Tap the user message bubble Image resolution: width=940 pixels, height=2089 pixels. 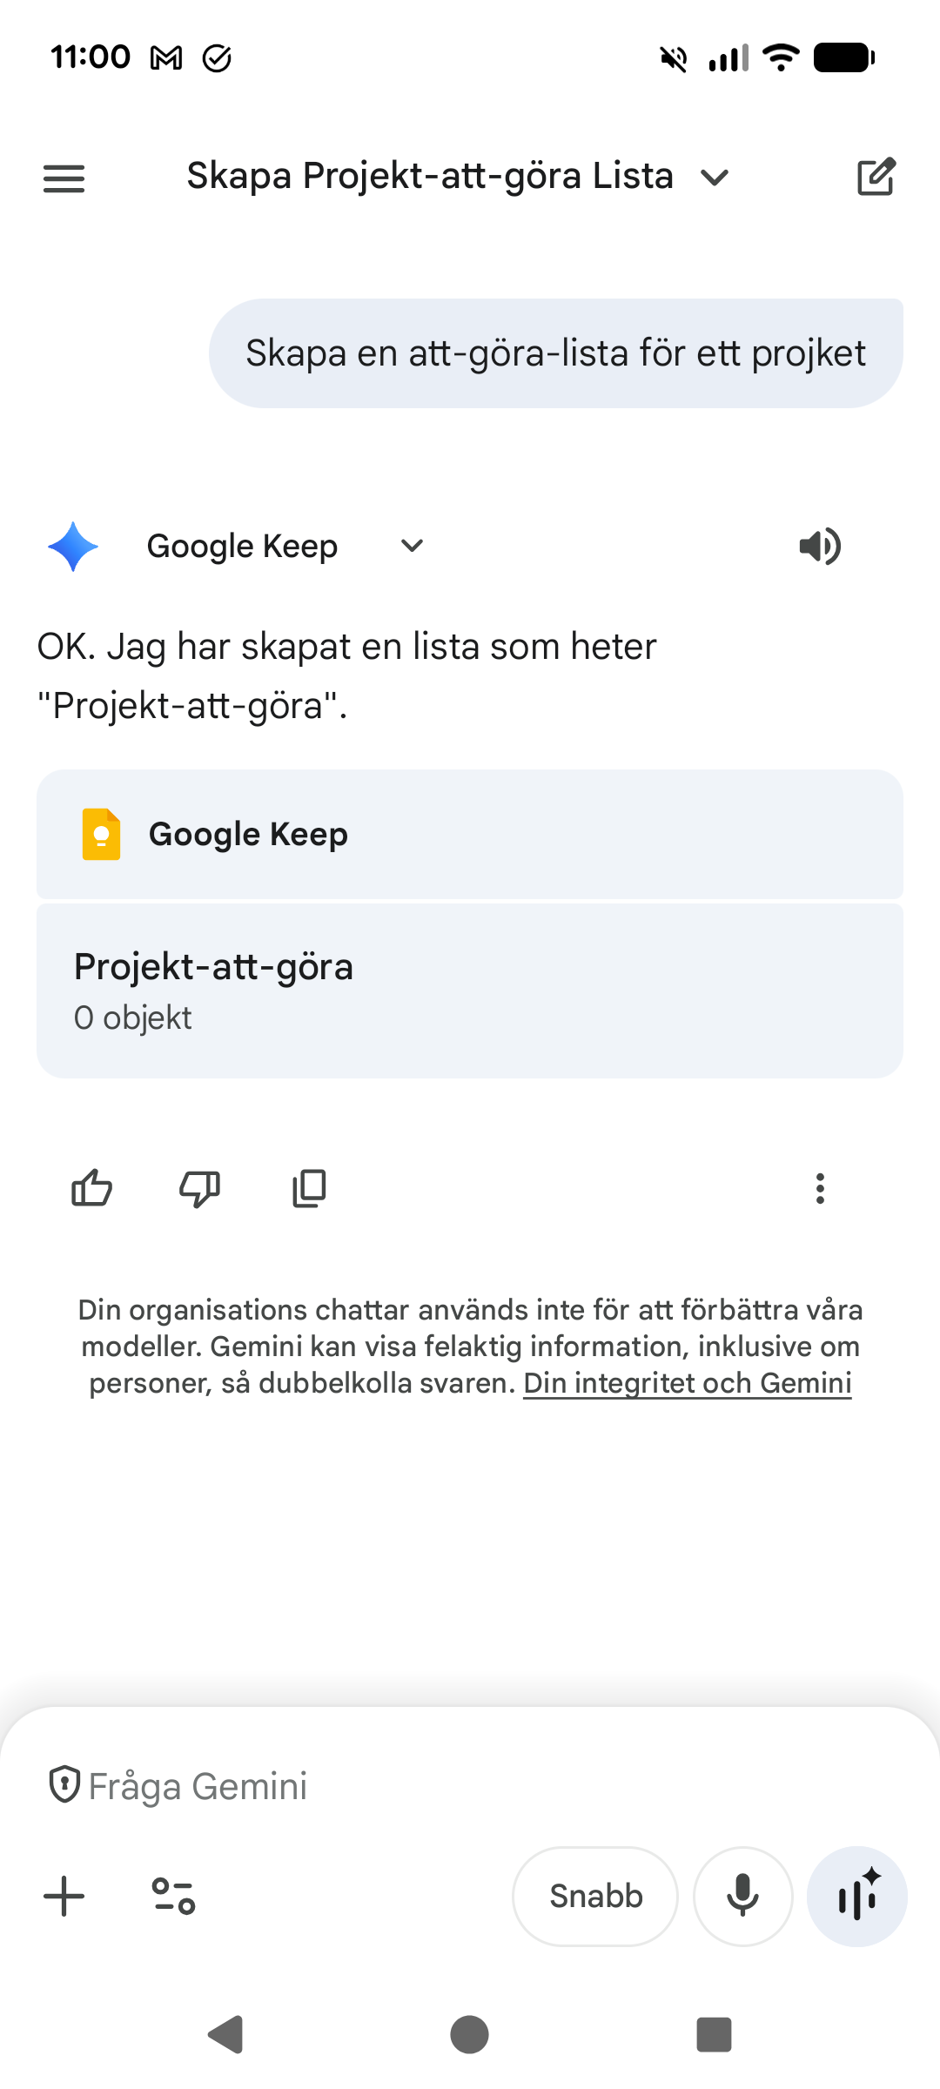tap(555, 353)
